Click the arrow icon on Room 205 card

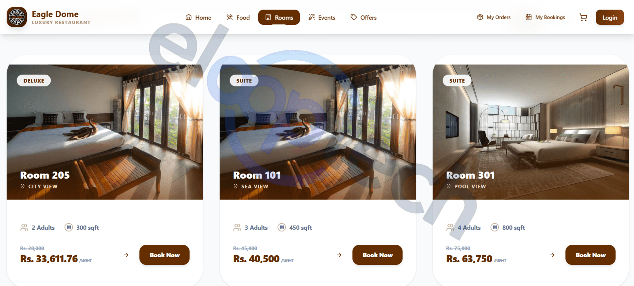126,255
